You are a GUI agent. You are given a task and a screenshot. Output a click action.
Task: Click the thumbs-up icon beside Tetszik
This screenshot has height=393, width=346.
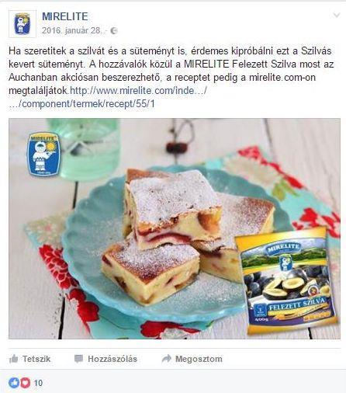(x=14, y=359)
